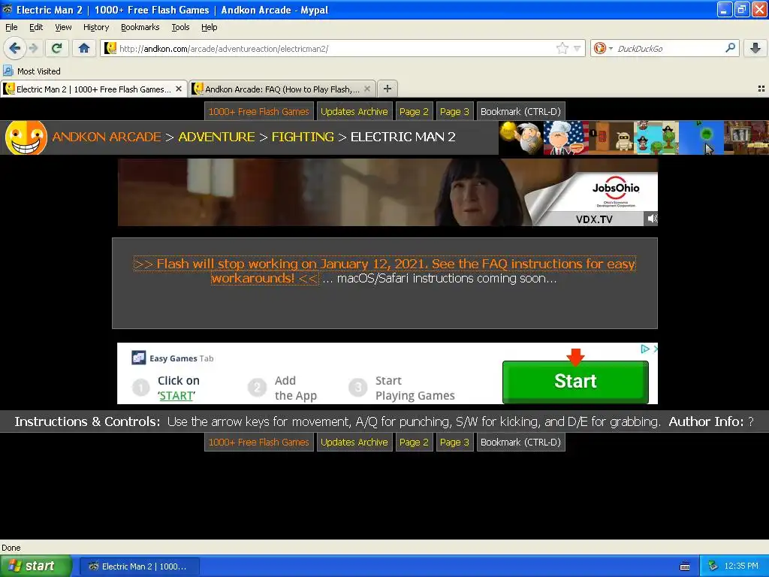
Task: Open the File menu
Action: tap(11, 27)
